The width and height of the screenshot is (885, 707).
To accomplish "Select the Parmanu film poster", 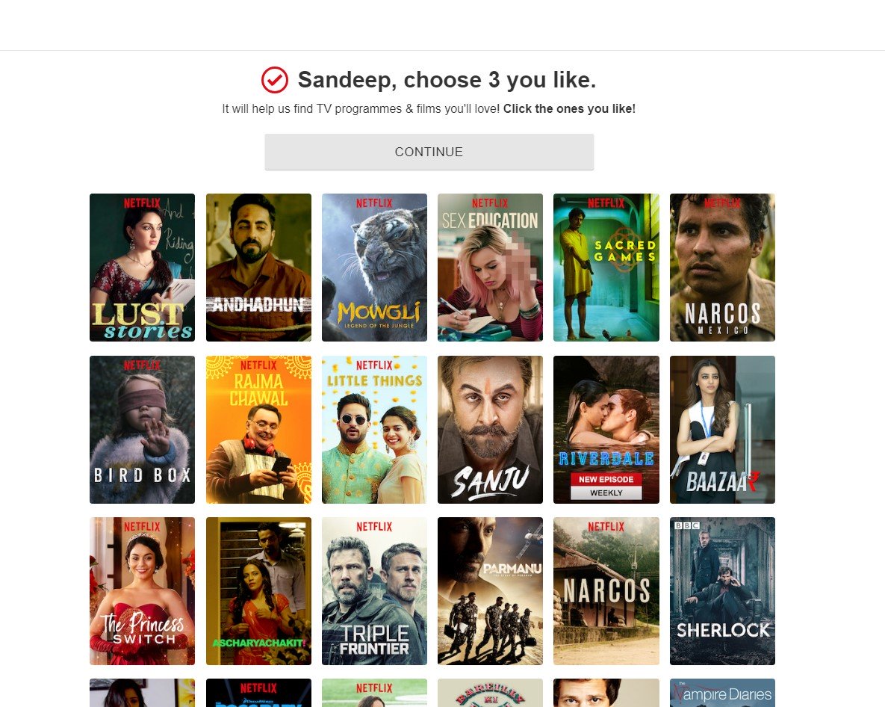I will click(490, 590).
